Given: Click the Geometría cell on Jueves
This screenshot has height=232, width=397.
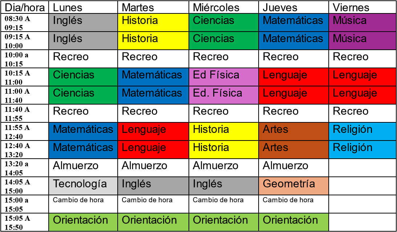Looking at the screenshot, I should click(x=293, y=186).
